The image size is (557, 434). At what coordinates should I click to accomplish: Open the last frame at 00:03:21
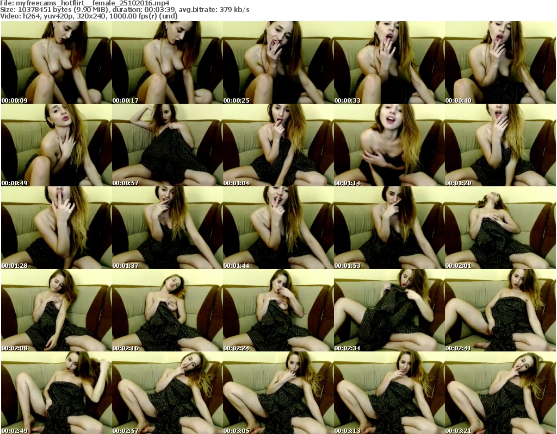point(499,392)
